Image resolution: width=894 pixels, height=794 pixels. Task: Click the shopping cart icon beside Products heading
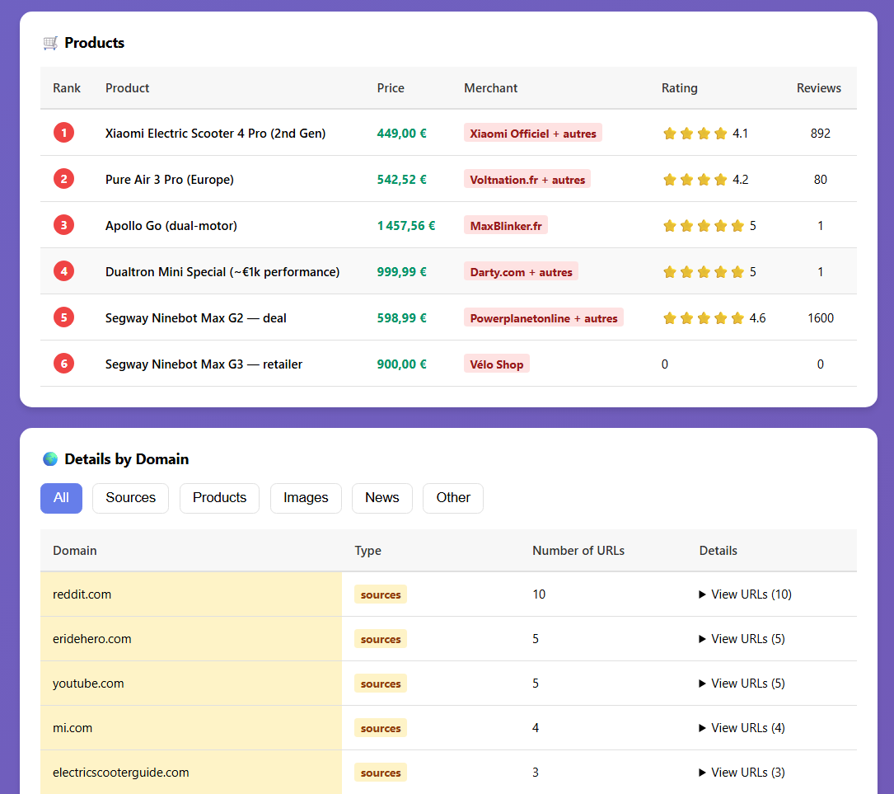(50, 42)
